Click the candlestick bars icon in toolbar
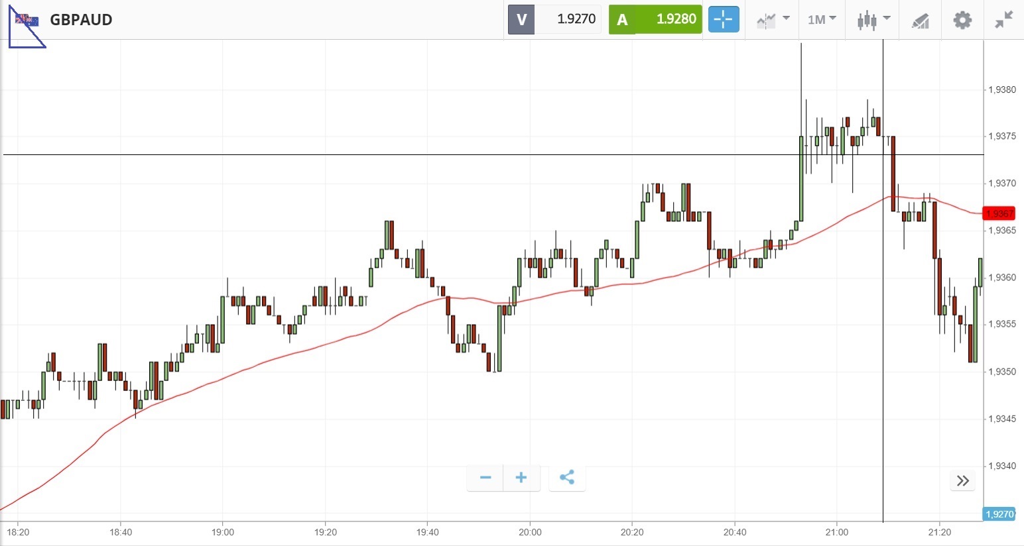Screen dimensions: 1024x546 [x=866, y=20]
